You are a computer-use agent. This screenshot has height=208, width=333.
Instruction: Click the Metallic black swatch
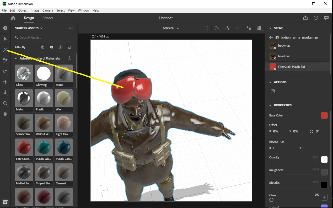click(x=324, y=185)
